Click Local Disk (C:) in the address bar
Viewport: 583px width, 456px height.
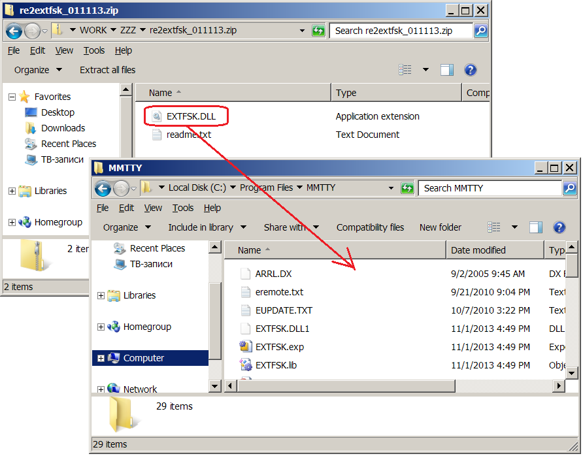pos(197,187)
